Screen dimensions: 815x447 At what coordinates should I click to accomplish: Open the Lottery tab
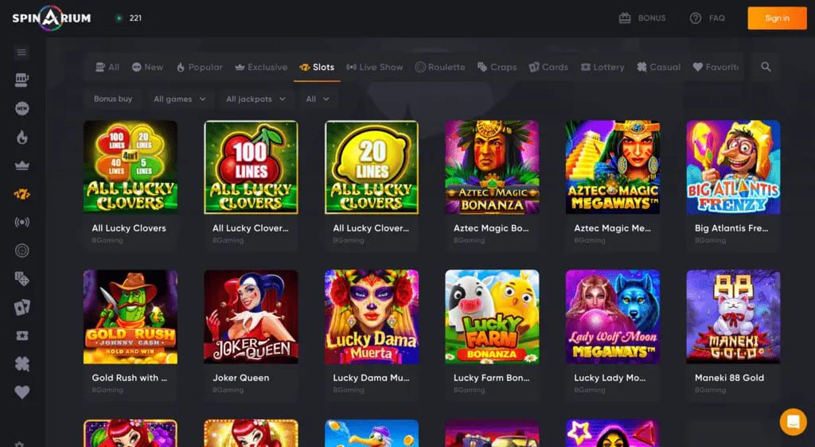tap(602, 67)
